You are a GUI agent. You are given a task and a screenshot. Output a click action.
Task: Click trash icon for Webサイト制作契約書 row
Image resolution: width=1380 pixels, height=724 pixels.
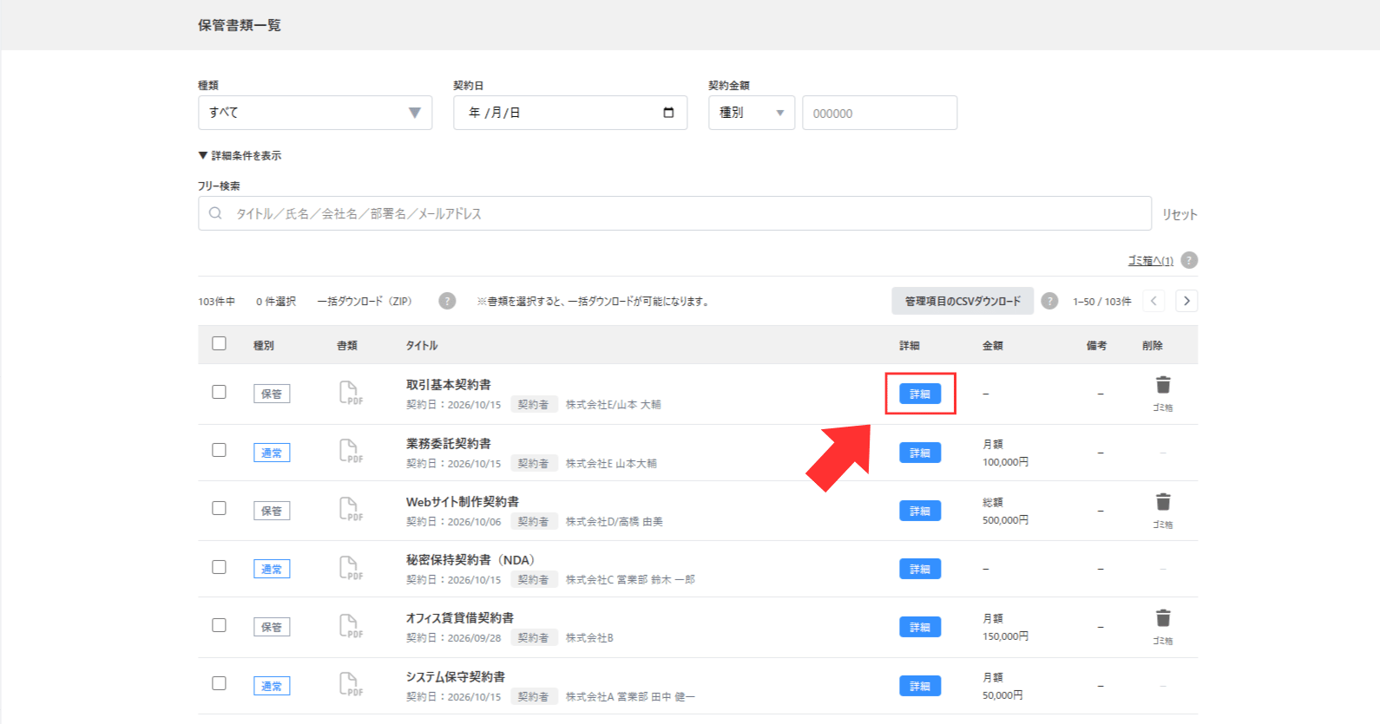point(1163,502)
